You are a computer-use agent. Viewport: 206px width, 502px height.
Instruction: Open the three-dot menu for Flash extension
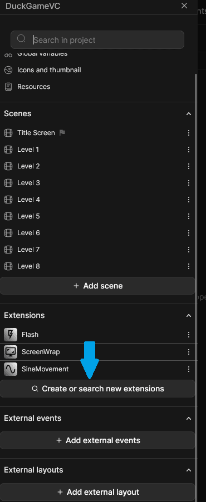pyautogui.click(x=189, y=335)
